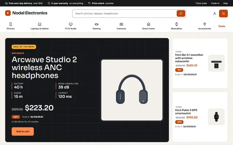233x145 pixels.
Task: Click the $9.30/mo for 24 months text
Action: (x=25, y=122)
